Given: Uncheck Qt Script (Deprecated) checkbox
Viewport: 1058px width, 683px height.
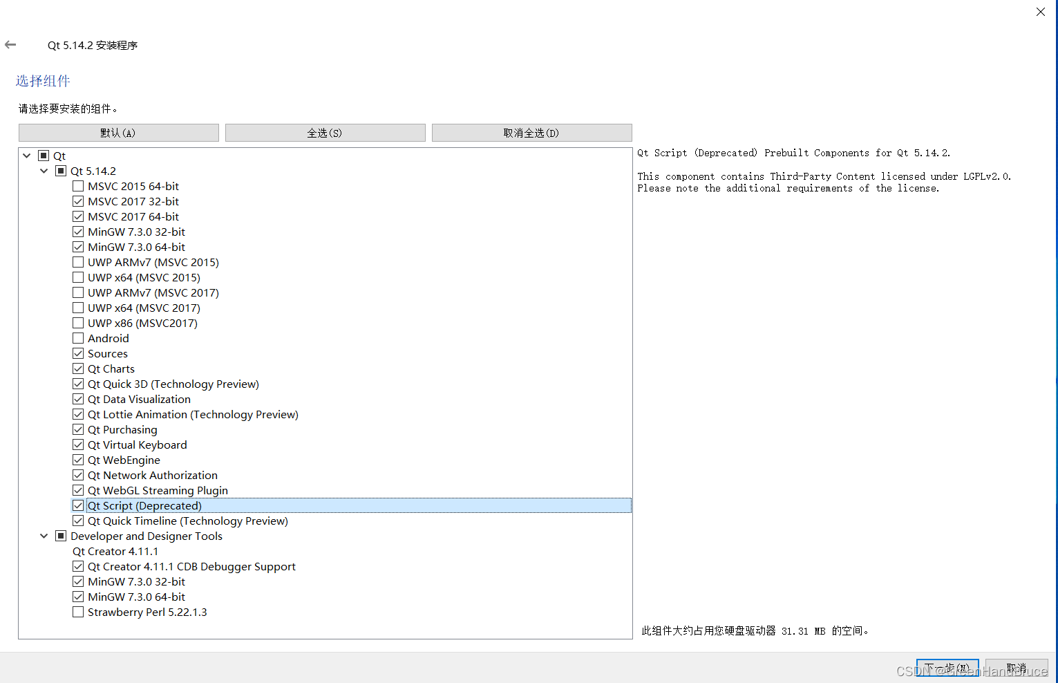Looking at the screenshot, I should (78, 505).
